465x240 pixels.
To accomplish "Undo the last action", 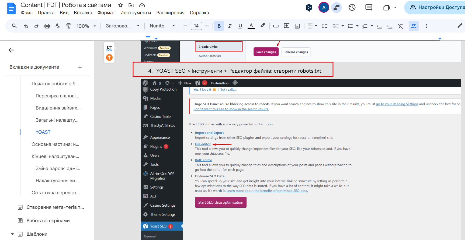I will (x=26, y=26).
